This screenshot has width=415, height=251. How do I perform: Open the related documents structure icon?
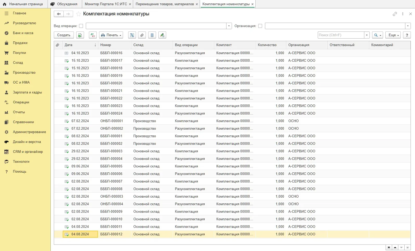(132, 35)
